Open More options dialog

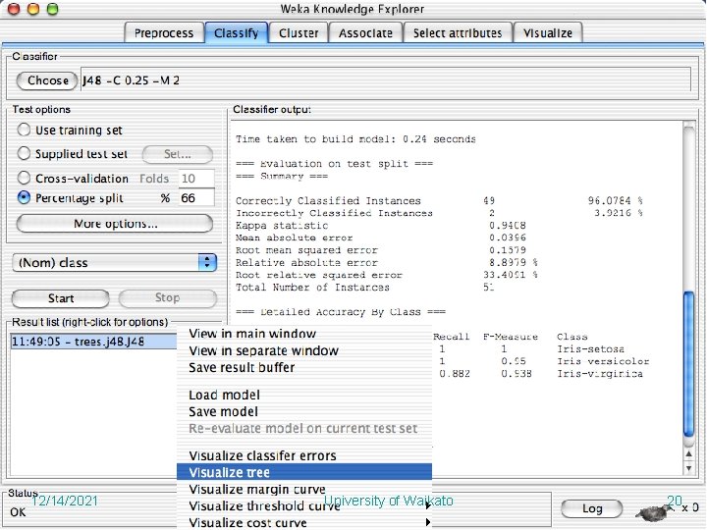pos(115,224)
